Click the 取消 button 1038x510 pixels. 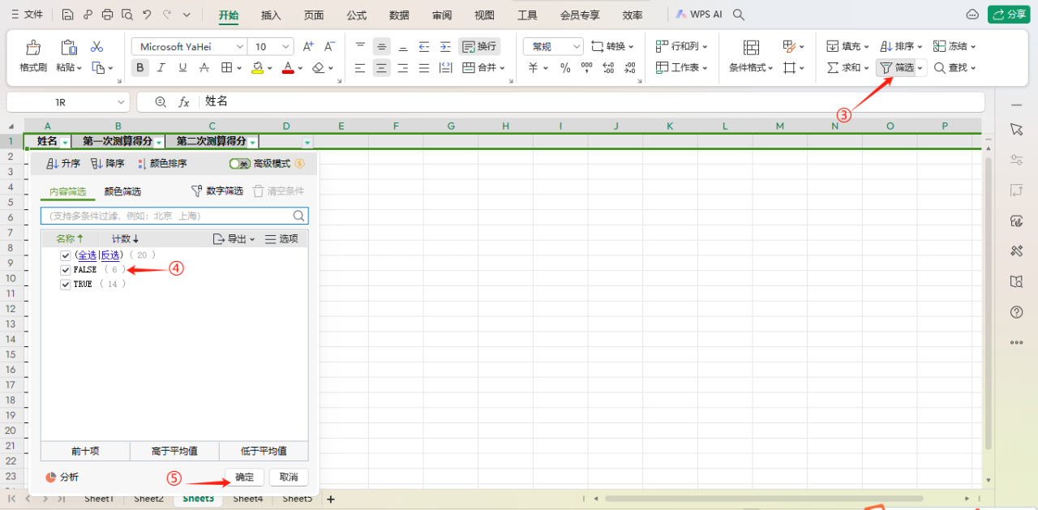pos(289,478)
